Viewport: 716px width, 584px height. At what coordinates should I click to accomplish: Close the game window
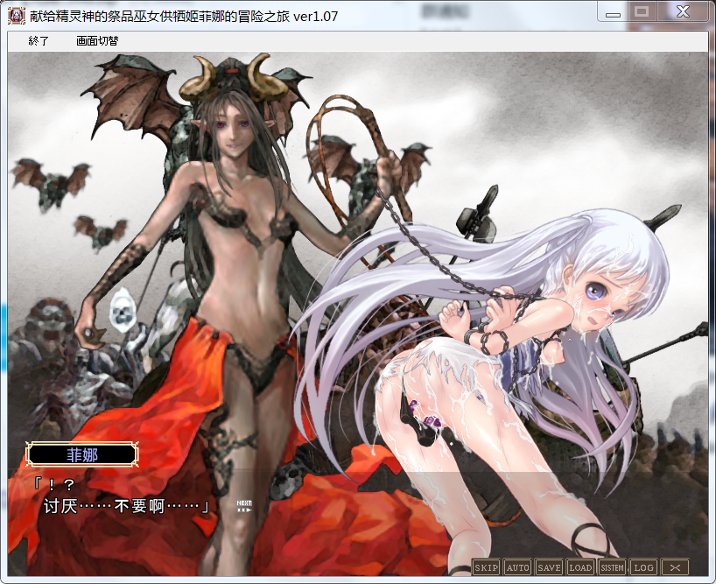683,12
